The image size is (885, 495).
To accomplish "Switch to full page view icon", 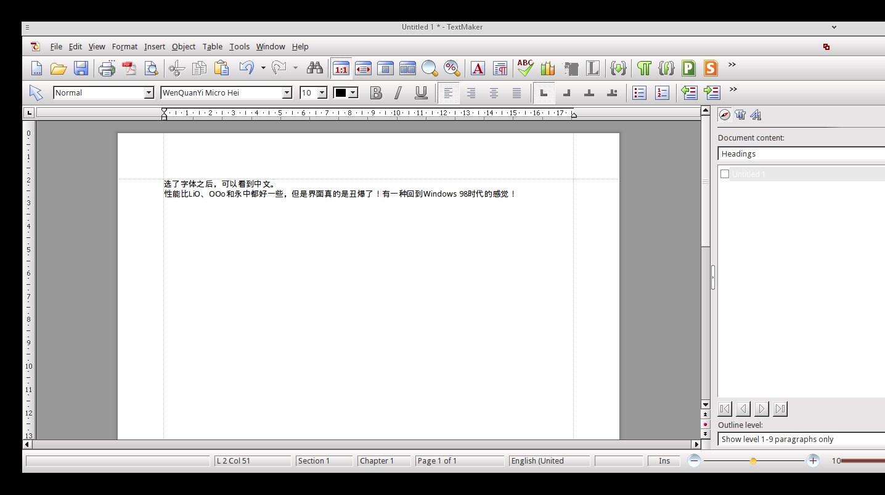I will point(385,68).
